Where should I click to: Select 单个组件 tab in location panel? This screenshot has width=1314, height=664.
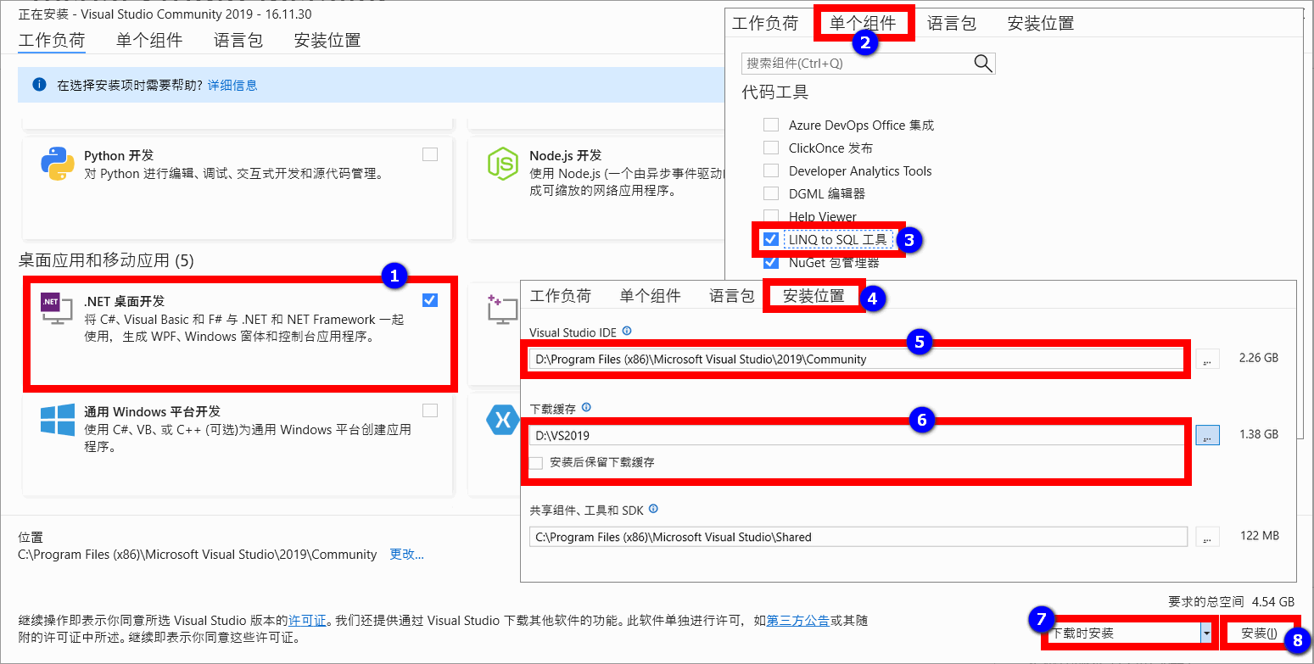pyautogui.click(x=650, y=296)
